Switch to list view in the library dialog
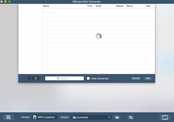The width and height of the screenshot is (174, 122). [36, 78]
